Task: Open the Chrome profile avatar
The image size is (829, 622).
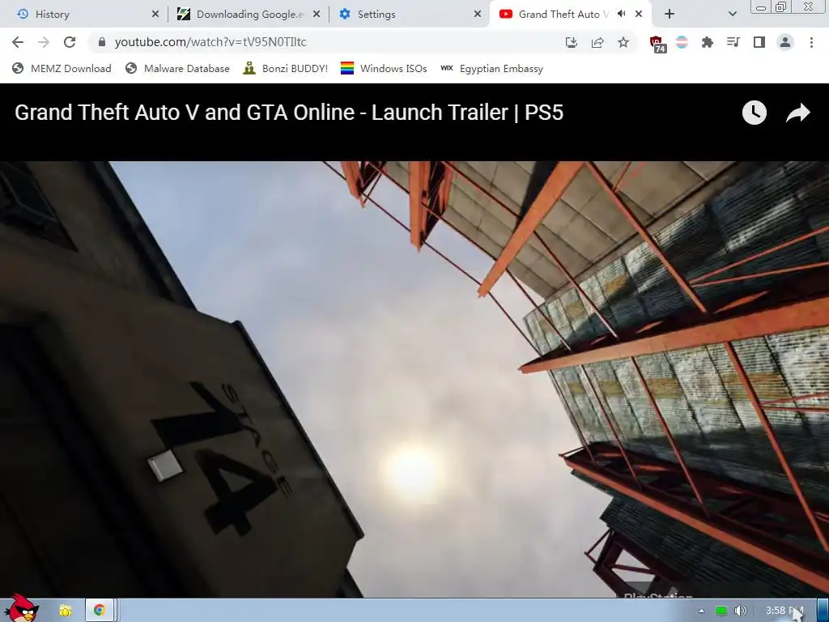Action: (x=785, y=42)
